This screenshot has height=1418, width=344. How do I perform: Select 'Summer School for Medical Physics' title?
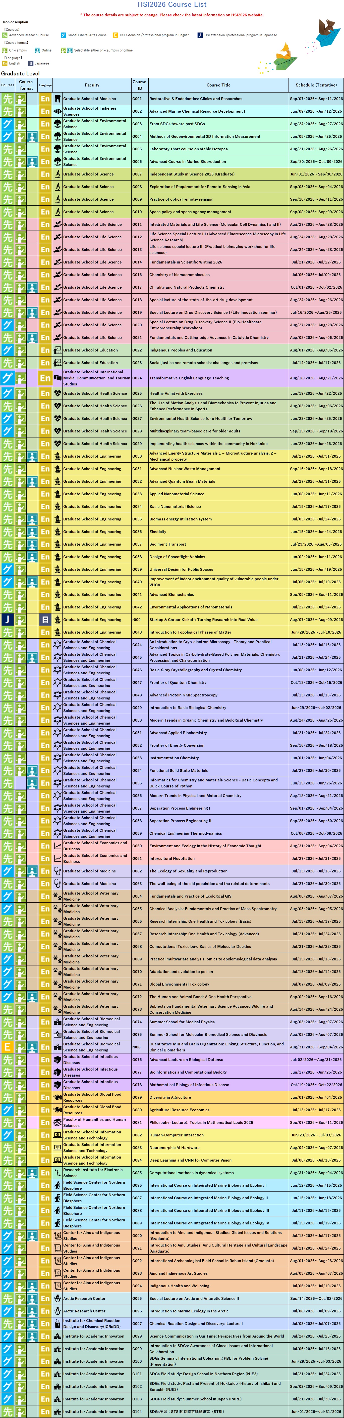[182, 1022]
